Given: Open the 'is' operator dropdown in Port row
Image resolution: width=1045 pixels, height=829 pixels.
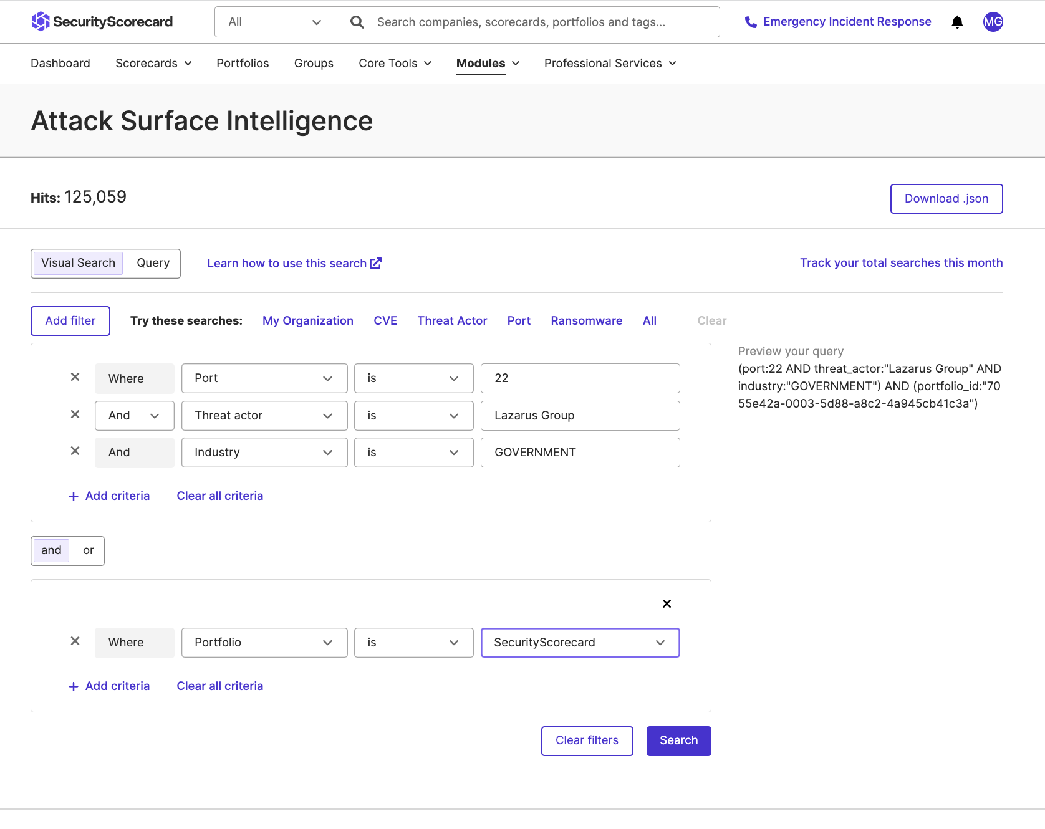Looking at the screenshot, I should tap(414, 378).
